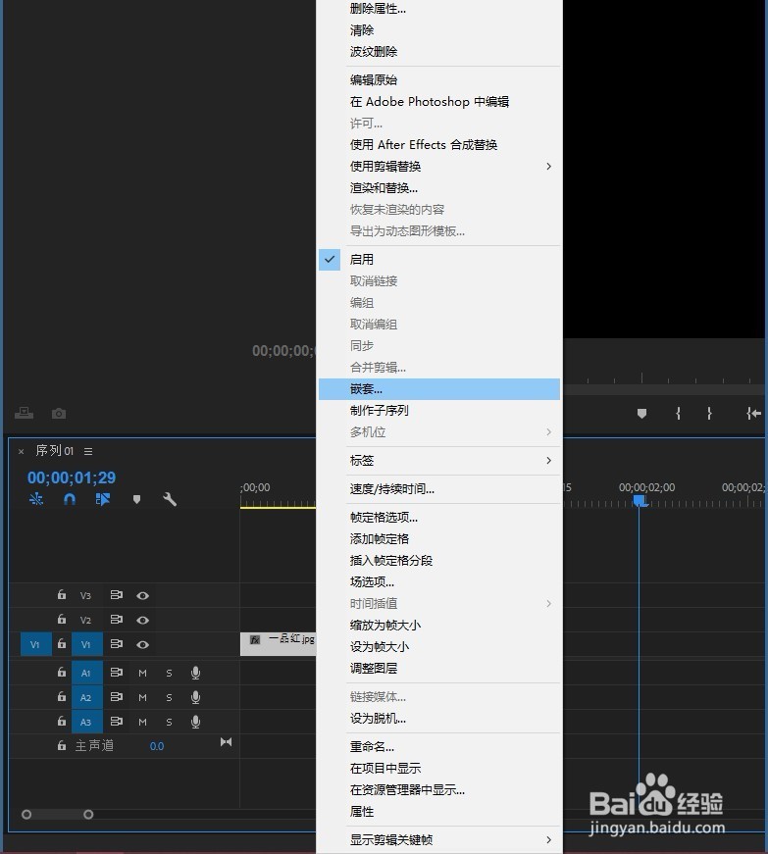Choose 在 Adobe Photoshop 中编辑
The width and height of the screenshot is (768, 854).
439,102
